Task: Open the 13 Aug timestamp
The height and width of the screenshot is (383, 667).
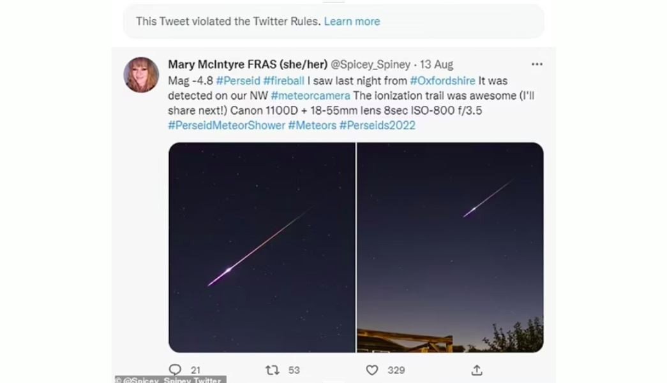Action: click(437, 64)
